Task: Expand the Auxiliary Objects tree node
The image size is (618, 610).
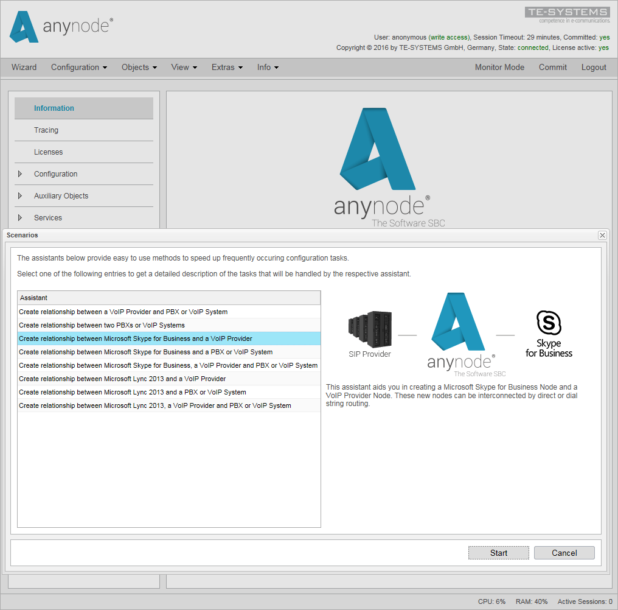Action: click(x=20, y=195)
